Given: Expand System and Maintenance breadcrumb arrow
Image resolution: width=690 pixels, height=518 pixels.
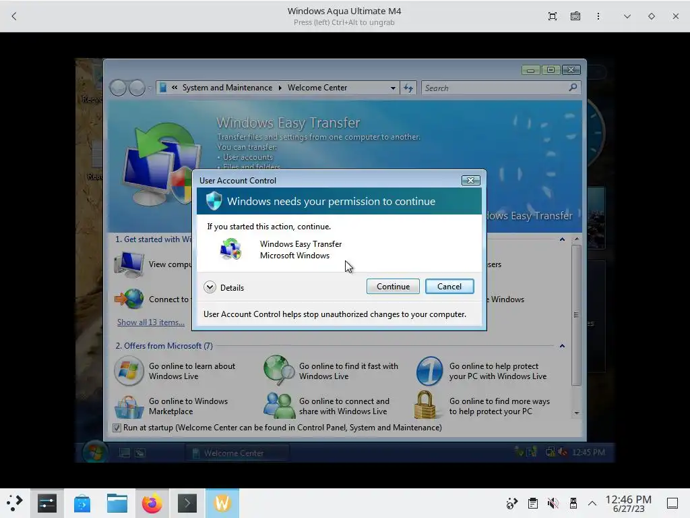Looking at the screenshot, I should click(280, 88).
